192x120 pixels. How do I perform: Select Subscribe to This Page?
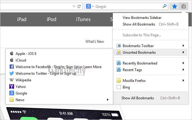pos(142,35)
